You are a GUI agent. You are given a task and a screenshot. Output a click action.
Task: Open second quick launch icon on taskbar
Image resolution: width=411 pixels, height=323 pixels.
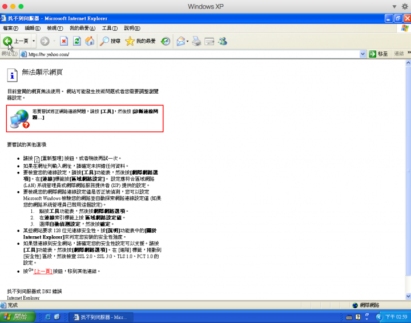click(x=57, y=317)
